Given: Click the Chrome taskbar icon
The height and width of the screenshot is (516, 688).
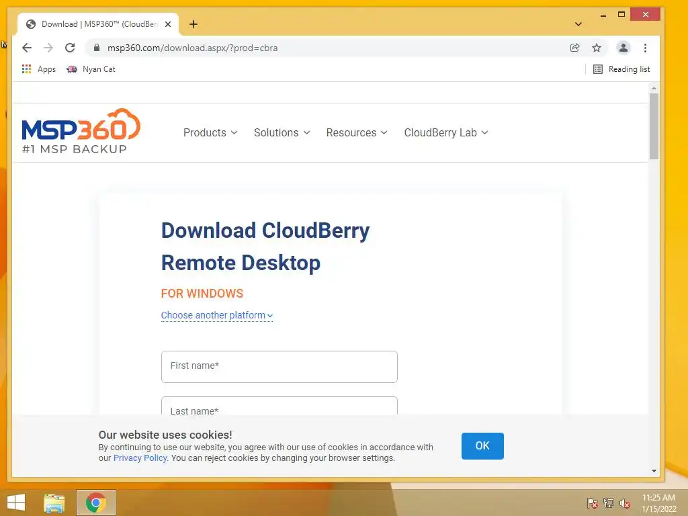Looking at the screenshot, I should pos(96,503).
